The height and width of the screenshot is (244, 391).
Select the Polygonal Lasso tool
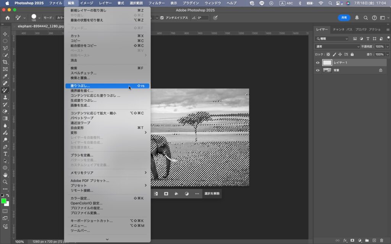pyautogui.click(x=5, y=48)
